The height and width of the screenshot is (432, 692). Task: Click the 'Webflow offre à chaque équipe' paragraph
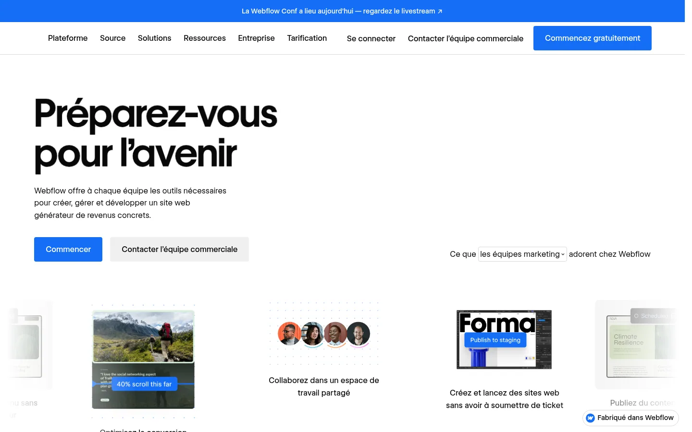tap(130, 203)
